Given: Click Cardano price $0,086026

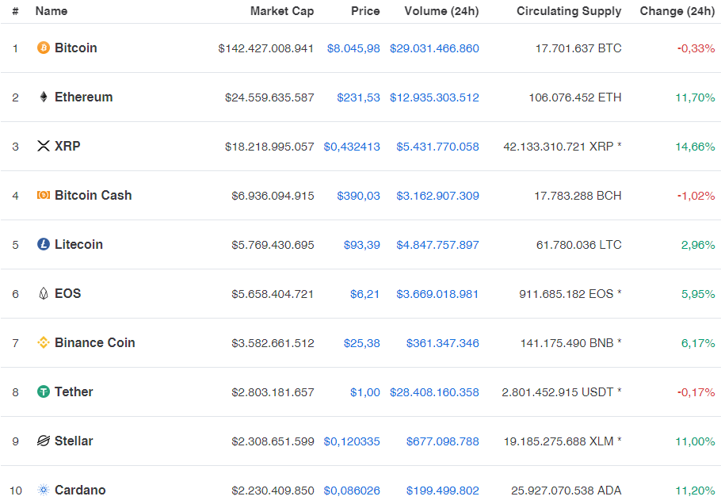Looking at the screenshot, I should tap(352, 491).
